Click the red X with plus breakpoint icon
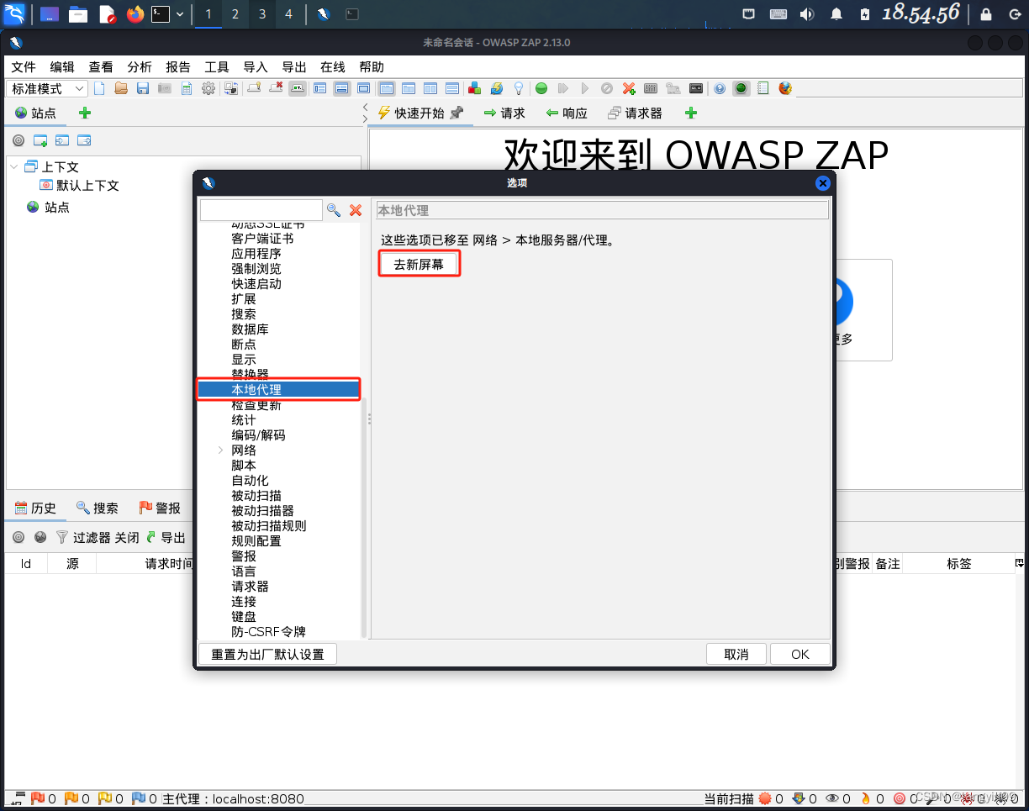 click(x=629, y=88)
